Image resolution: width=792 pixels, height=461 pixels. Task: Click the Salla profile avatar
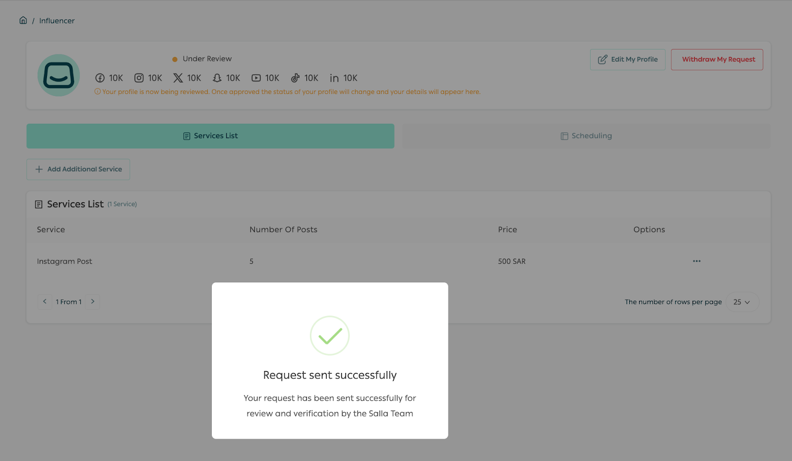(x=59, y=75)
